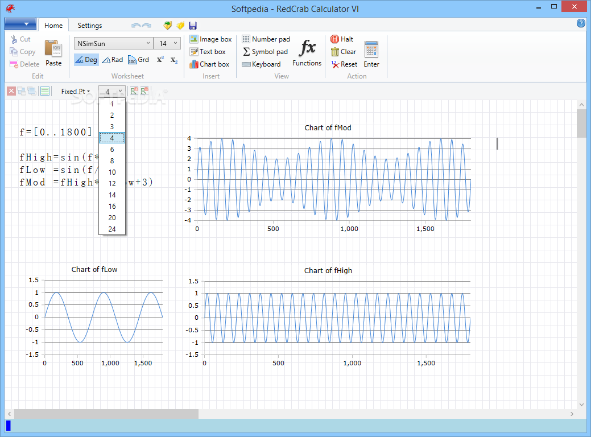Choose 14 in decimal places list
Viewport: 591px width, 437px height.
[x=112, y=195]
